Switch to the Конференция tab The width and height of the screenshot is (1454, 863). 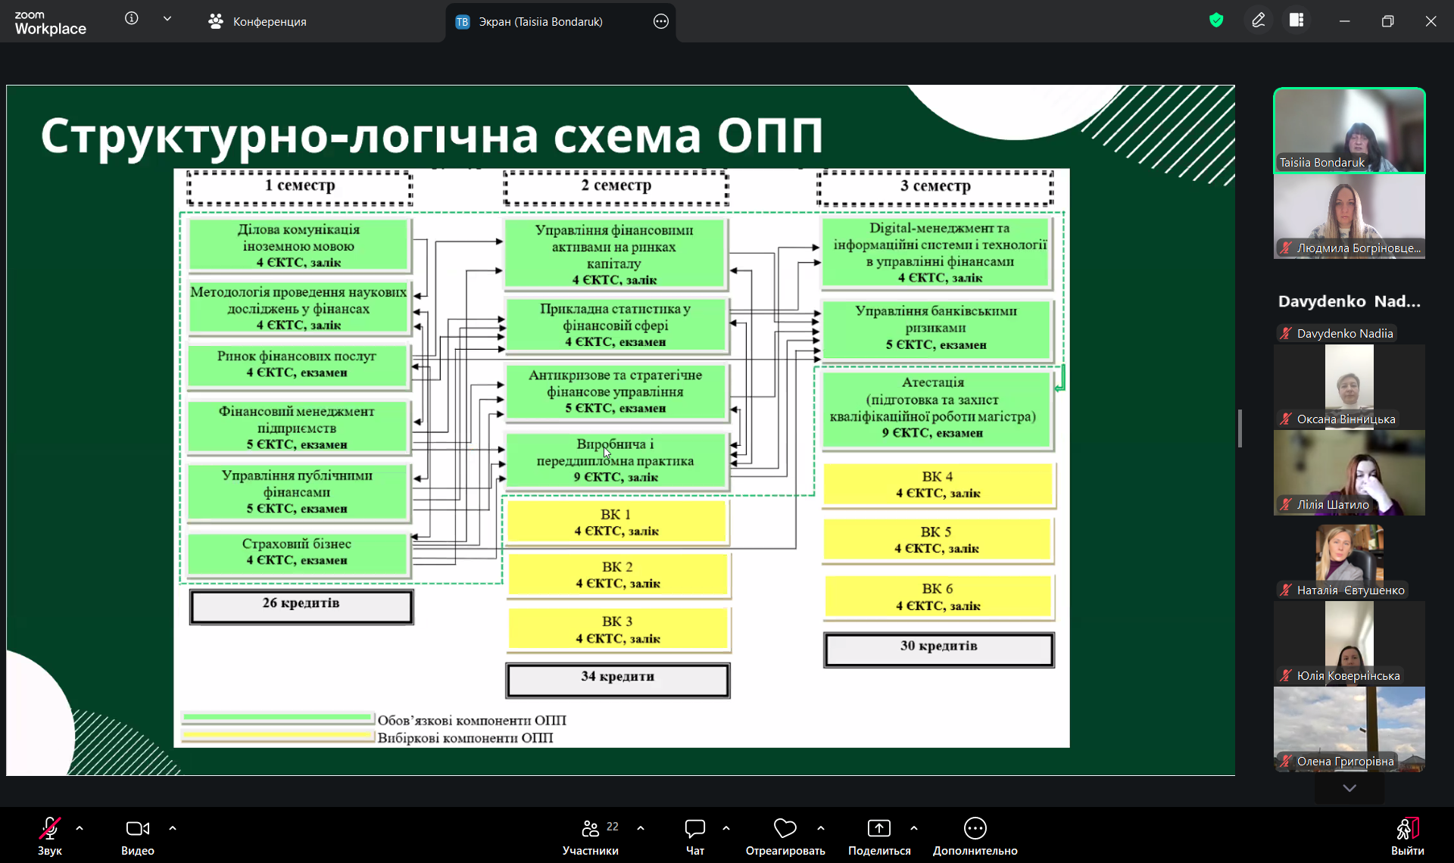pyautogui.click(x=257, y=22)
